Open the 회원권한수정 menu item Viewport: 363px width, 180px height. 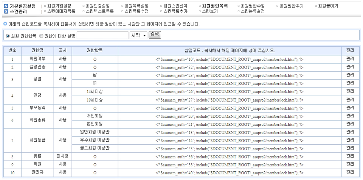tap(253, 6)
